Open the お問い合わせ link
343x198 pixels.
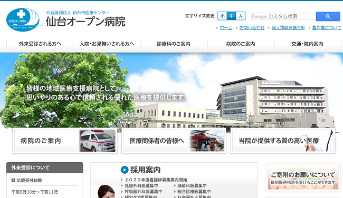tap(252, 28)
